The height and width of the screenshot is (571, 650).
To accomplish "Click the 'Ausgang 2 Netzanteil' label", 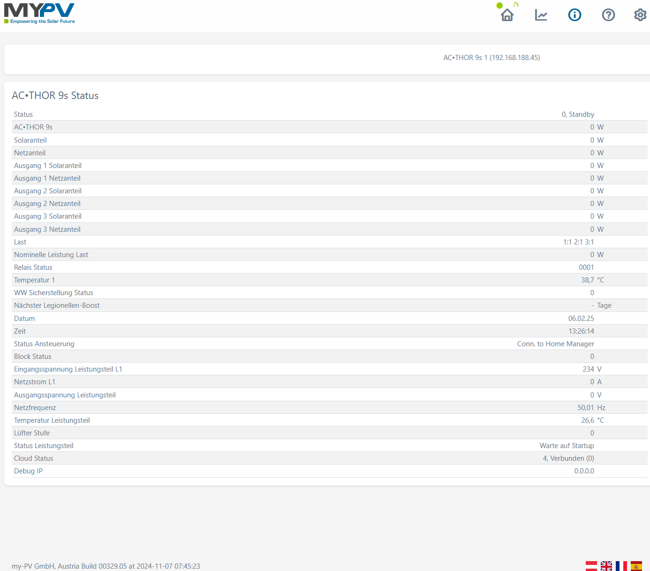I will [x=47, y=204].
